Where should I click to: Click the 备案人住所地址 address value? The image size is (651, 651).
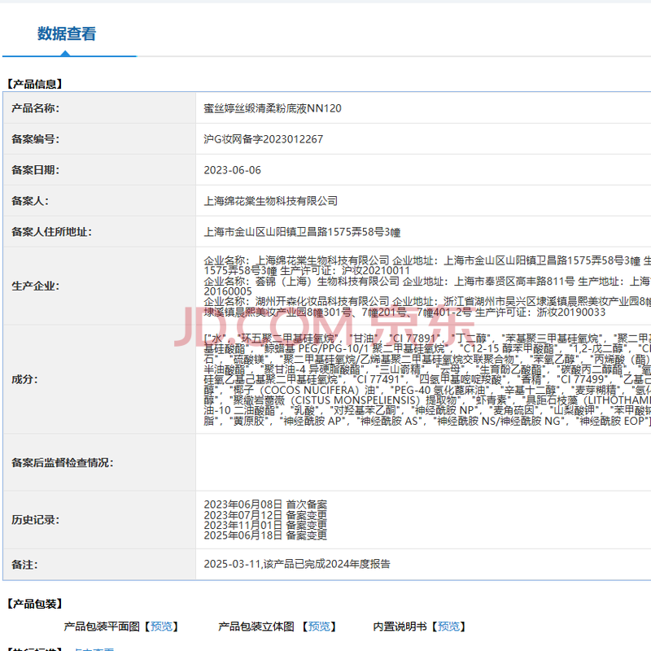[302, 232]
